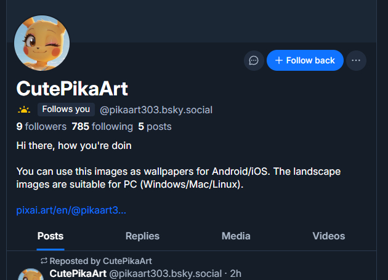Open the three-dot more options menu
This screenshot has height=280, width=388.
click(x=356, y=60)
